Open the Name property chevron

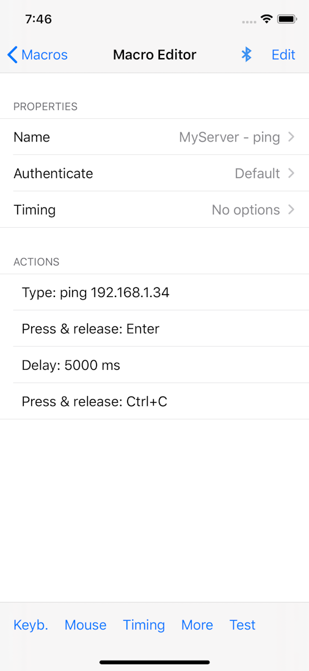[291, 137]
